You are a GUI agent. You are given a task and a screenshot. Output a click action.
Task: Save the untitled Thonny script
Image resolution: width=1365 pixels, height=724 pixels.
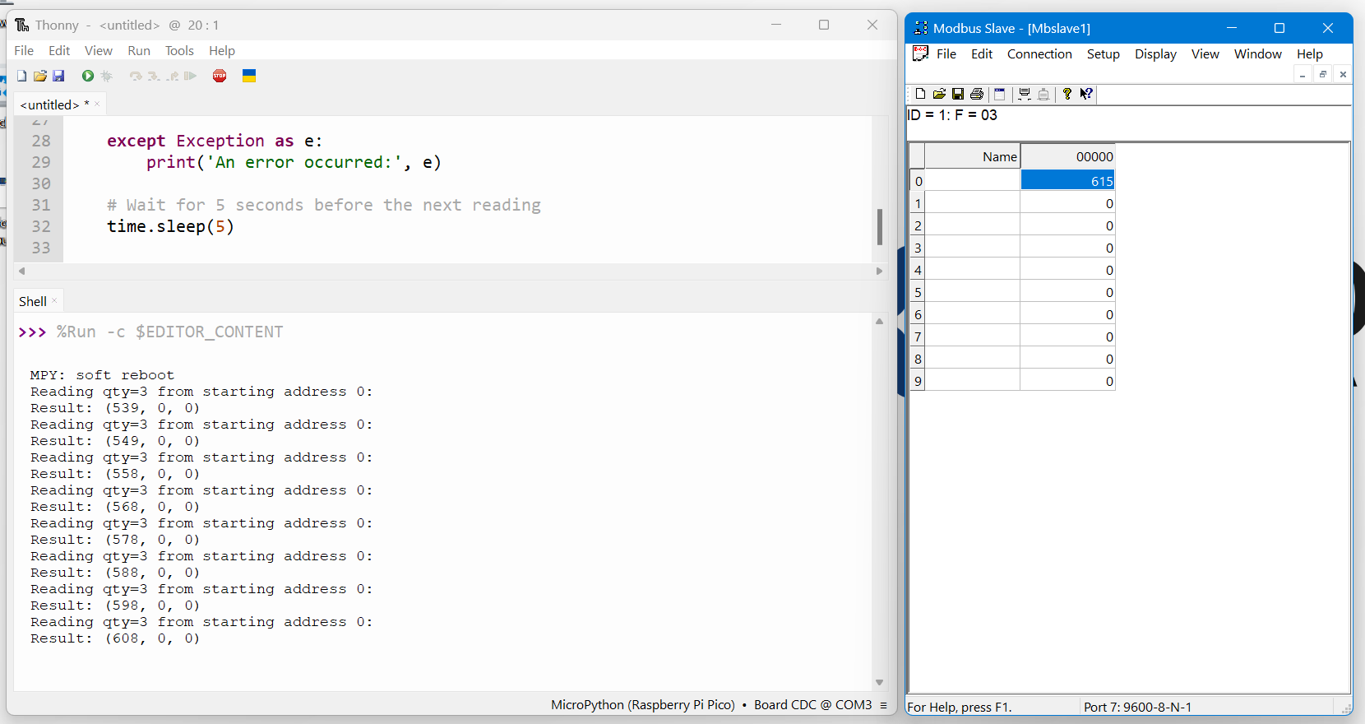58,76
